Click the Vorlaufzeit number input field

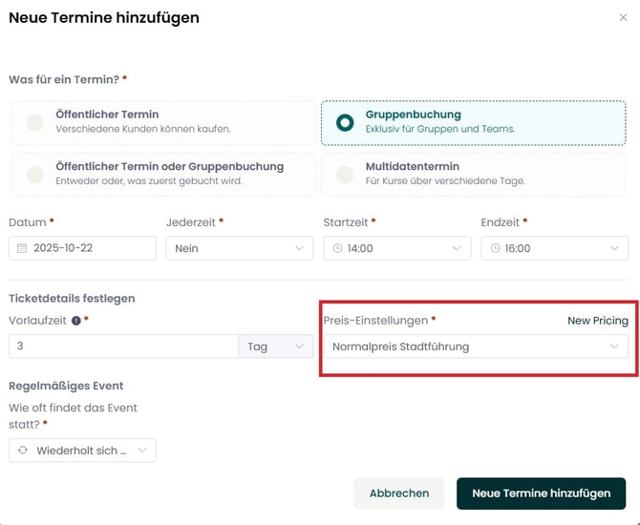(122, 346)
